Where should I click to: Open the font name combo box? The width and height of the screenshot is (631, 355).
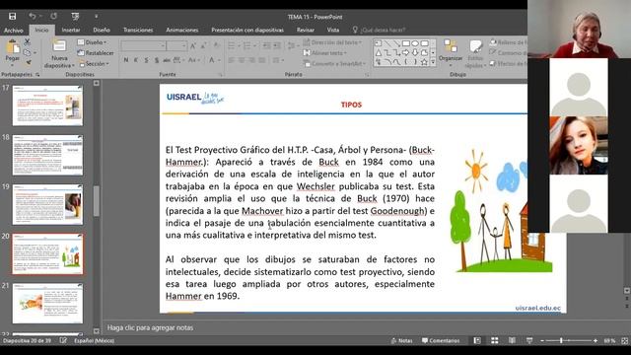point(143,46)
